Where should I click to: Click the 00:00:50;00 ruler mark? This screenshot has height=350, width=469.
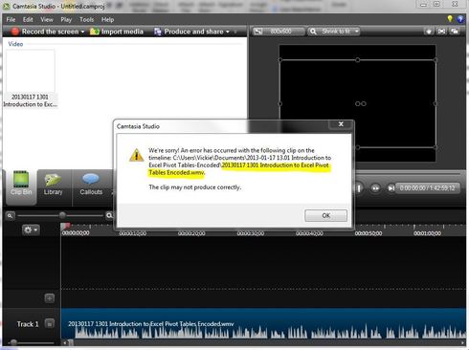pyautogui.click(x=368, y=233)
